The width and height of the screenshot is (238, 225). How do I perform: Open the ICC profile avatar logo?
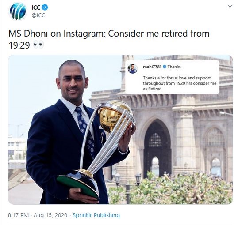pos(18,11)
